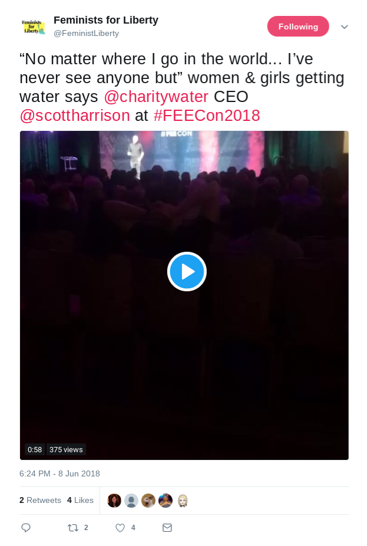The height and width of the screenshot is (546, 367).
Task: Click the 375 views label on video
Action: tap(66, 449)
